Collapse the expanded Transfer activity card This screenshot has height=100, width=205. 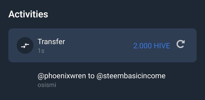coord(102,45)
